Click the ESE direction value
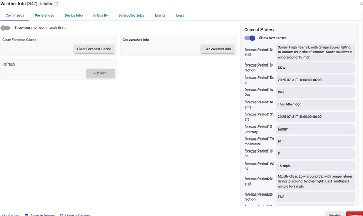Viewport: 363px width, 216px height. [315, 197]
